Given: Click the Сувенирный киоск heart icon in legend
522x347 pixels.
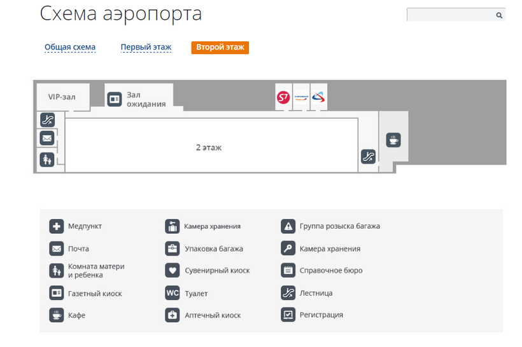Looking at the screenshot, I should [x=172, y=270].
